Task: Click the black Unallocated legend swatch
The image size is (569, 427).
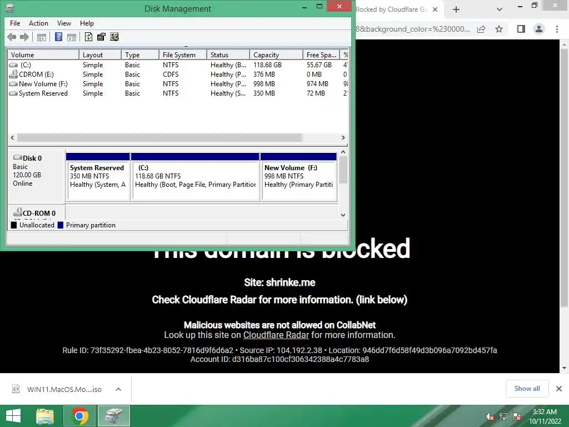Action: click(x=14, y=225)
